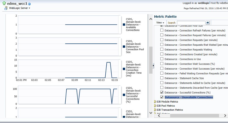Click Connection Creation Time legend swatch
The width and height of the screenshot is (228, 123).
124,69
